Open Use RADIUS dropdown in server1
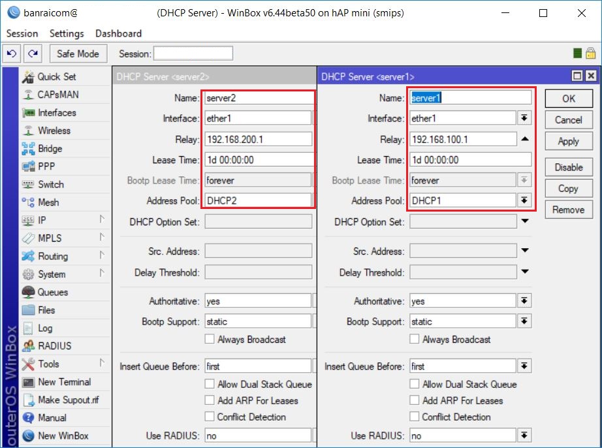This screenshot has height=448, width=602. [x=524, y=436]
